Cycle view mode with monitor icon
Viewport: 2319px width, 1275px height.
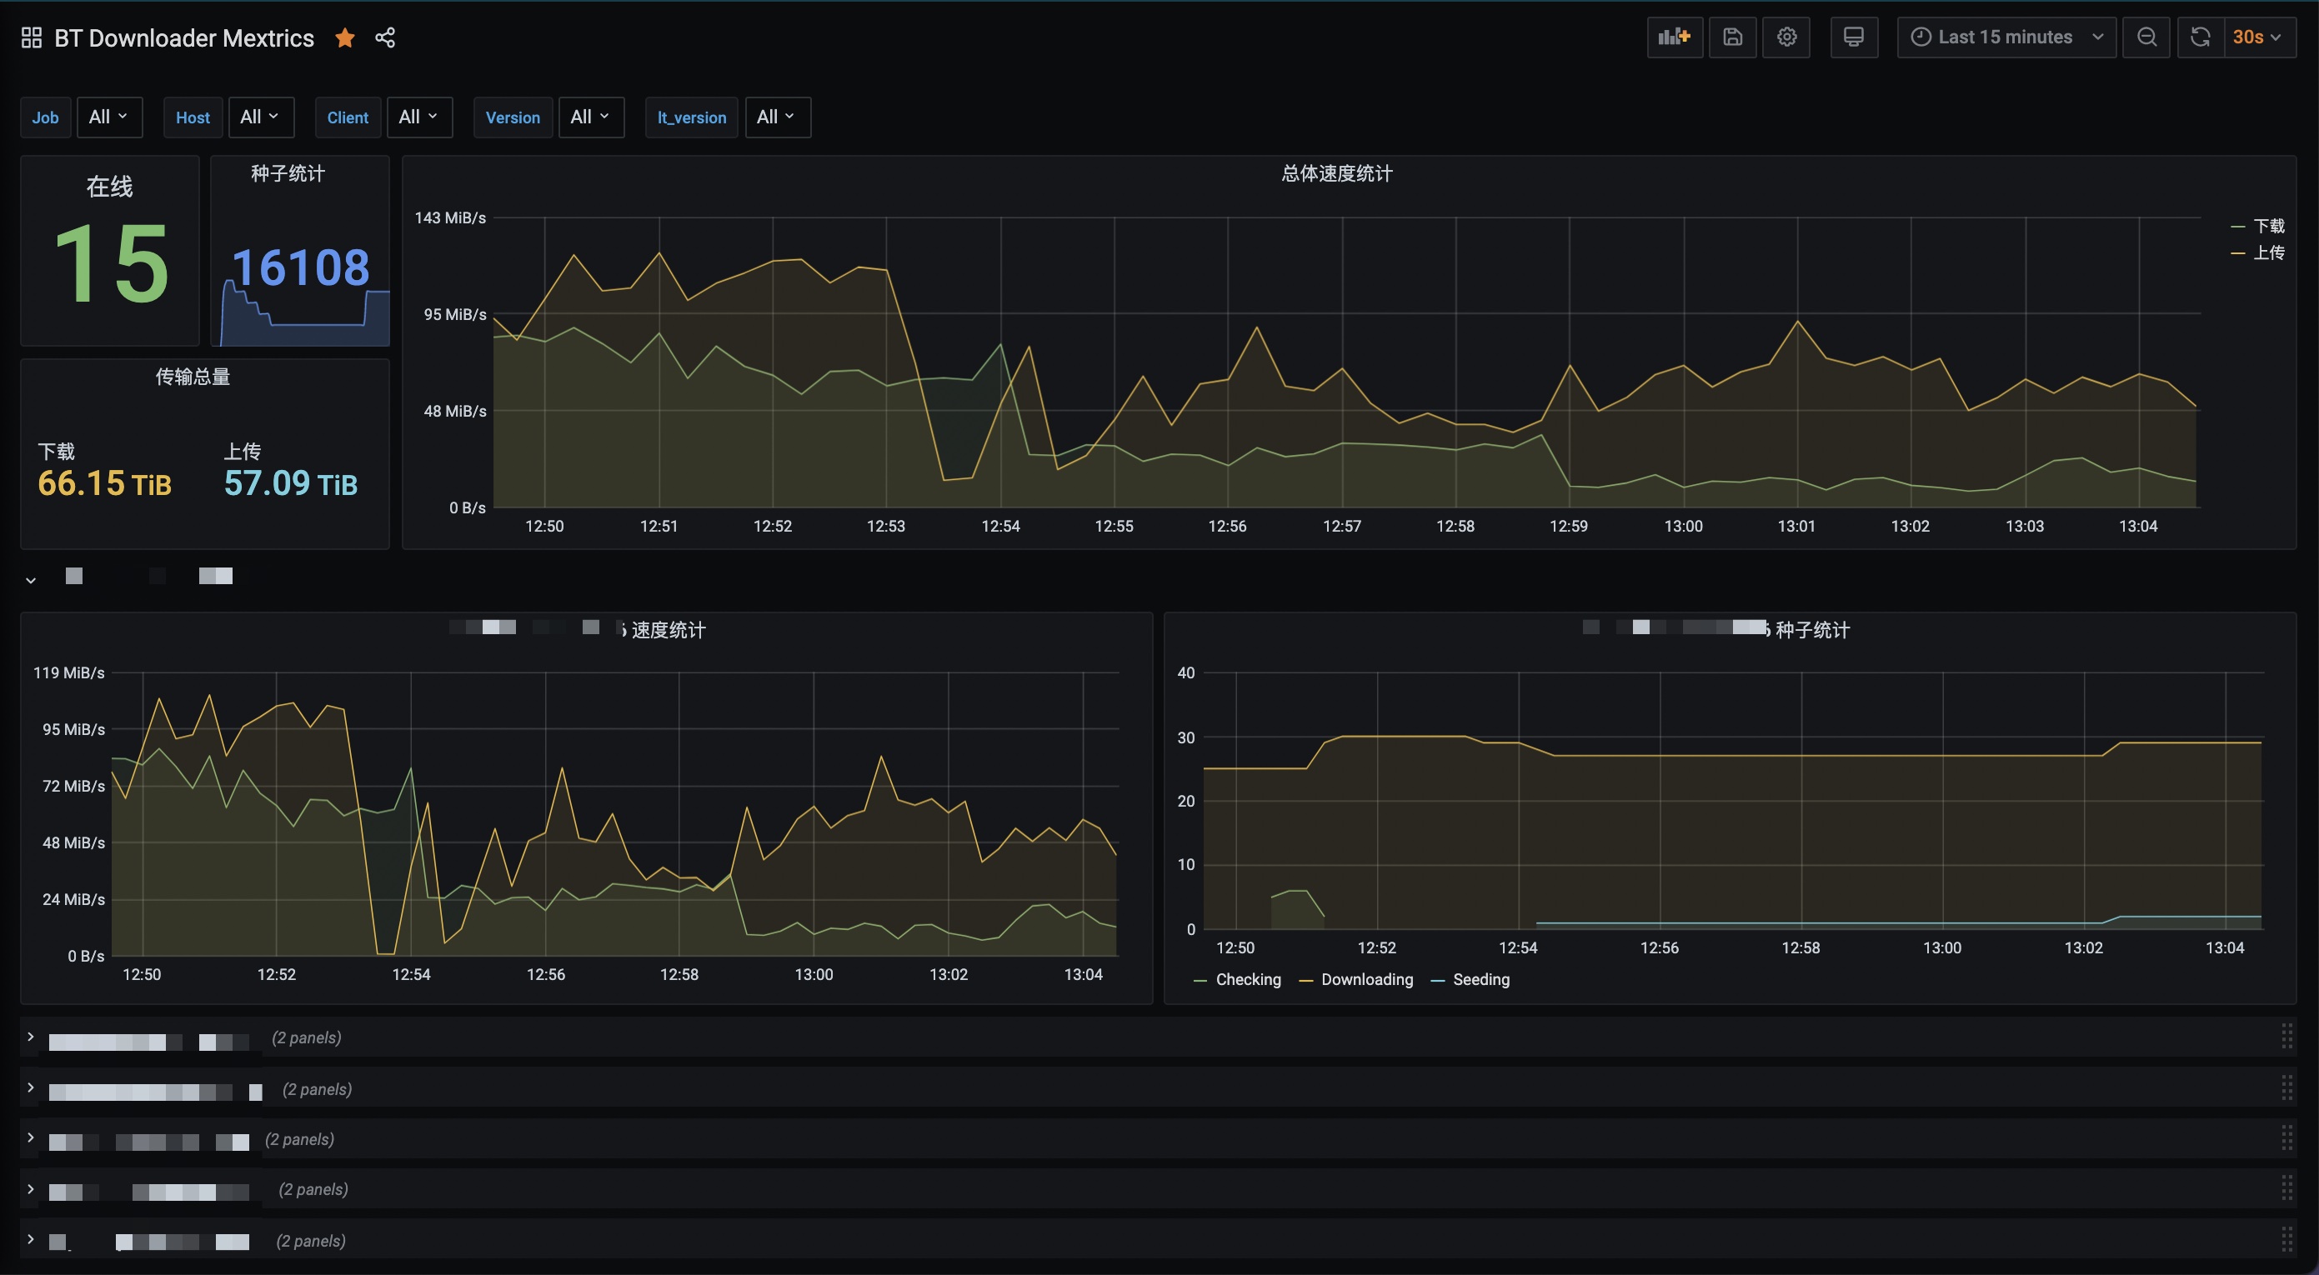point(1854,37)
